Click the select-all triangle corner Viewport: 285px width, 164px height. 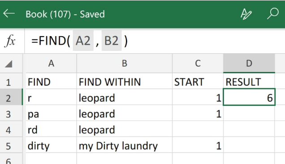(9, 64)
